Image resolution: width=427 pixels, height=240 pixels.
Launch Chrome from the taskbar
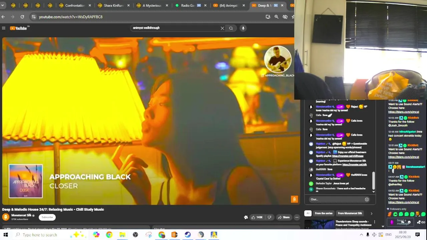[109, 235]
